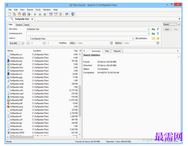This screenshot has width=188, height=146.
Task: Switch to the Reports tab
Action: [117, 51]
